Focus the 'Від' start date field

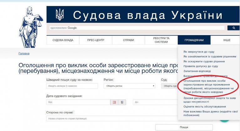pyautogui.click(x=78, y=102)
